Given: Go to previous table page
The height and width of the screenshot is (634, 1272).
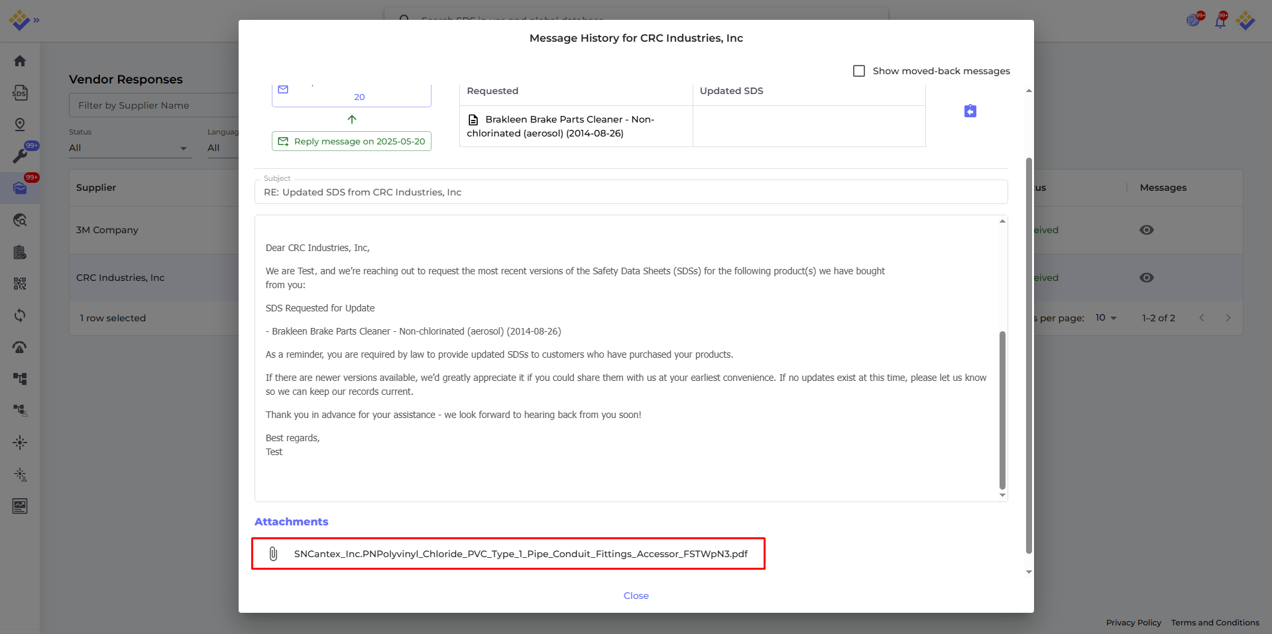Looking at the screenshot, I should pos(1202,318).
